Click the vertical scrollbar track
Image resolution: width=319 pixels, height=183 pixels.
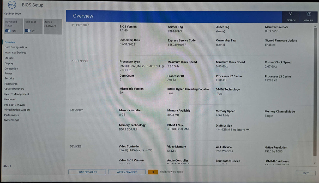point(315,92)
